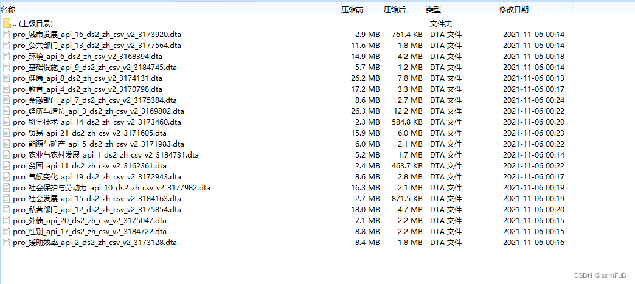Click file icon for pro_社会发展_api_15 dta
This screenshot has width=635, height=284.
pos(6,198)
